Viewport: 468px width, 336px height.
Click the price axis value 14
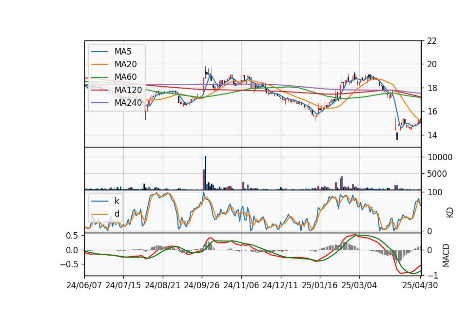(x=432, y=135)
